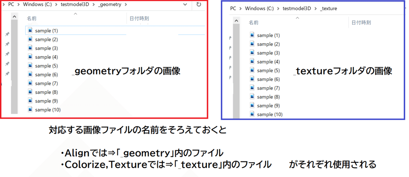The height and width of the screenshot is (177, 409).
Task: Click sample (7) image icon in _geometry window
Action: click(x=30, y=83)
